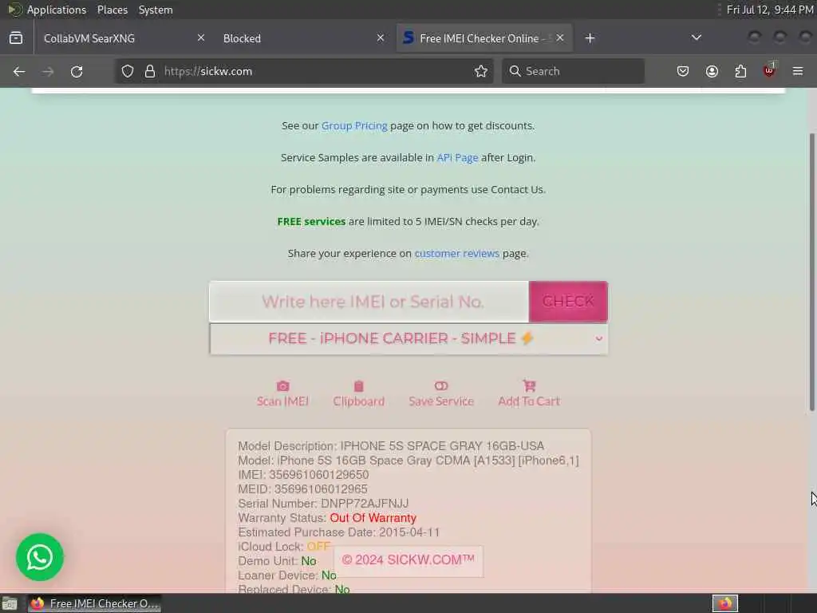Click the clock Fri Jul 12, 9:44 PM
The width and height of the screenshot is (817, 613).
(x=770, y=10)
